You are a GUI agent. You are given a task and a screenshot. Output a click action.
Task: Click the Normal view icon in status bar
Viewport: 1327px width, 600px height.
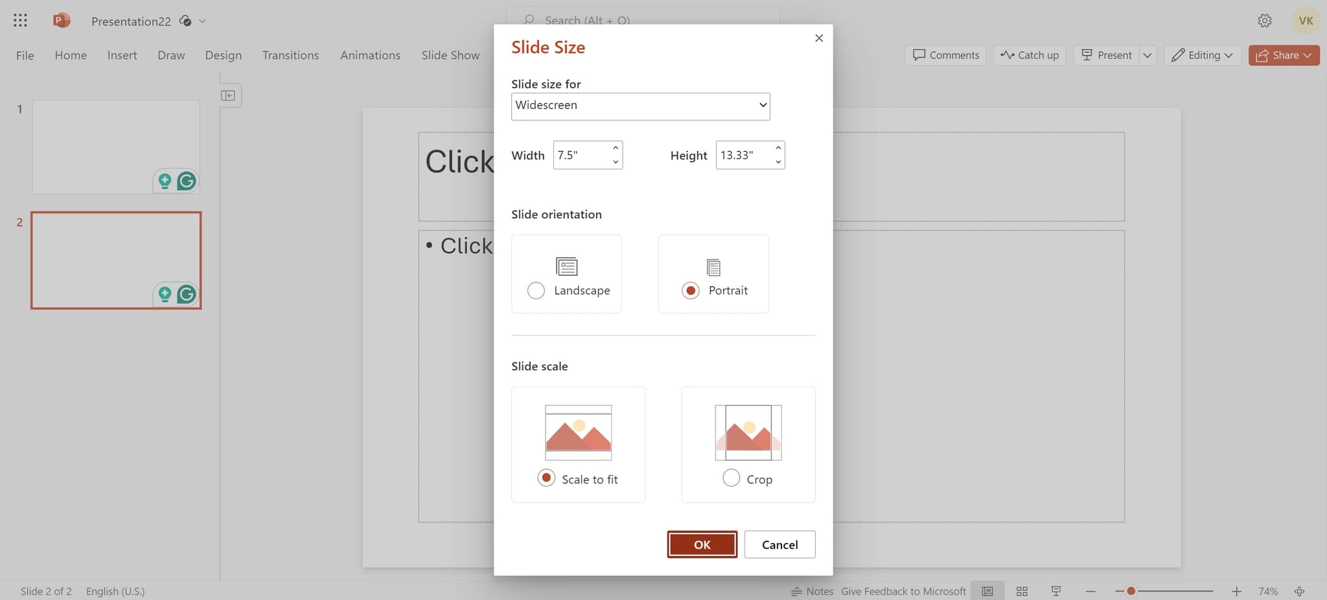point(987,591)
